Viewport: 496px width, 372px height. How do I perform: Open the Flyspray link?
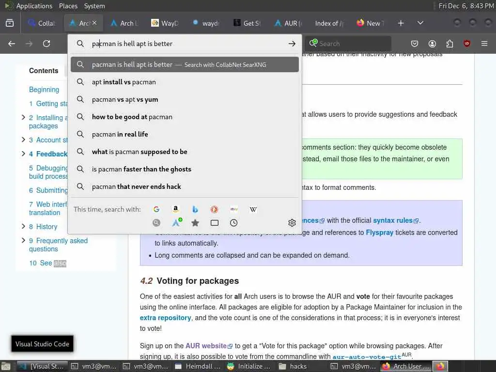click(380, 232)
